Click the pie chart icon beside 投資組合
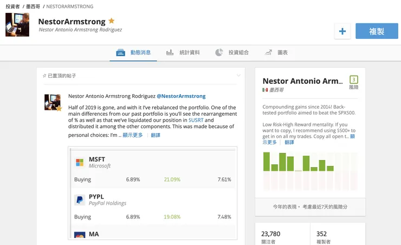 (x=219, y=52)
